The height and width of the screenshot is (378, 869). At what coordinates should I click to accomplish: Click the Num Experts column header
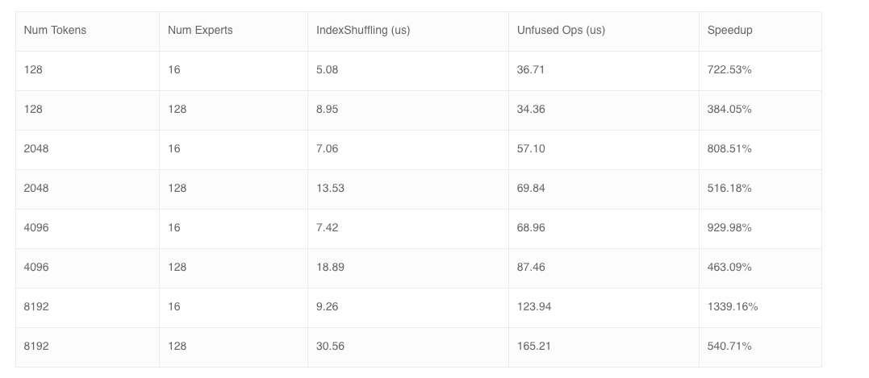pyautogui.click(x=233, y=31)
